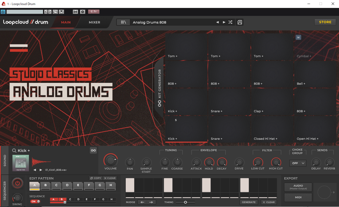The image size is (339, 207).
Task: Click the routing arrow icon in host toolbar
Action: click(75, 12)
